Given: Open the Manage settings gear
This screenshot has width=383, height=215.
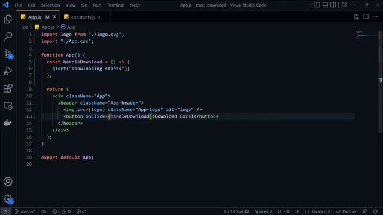Looking at the screenshot, I should (x=8, y=199).
